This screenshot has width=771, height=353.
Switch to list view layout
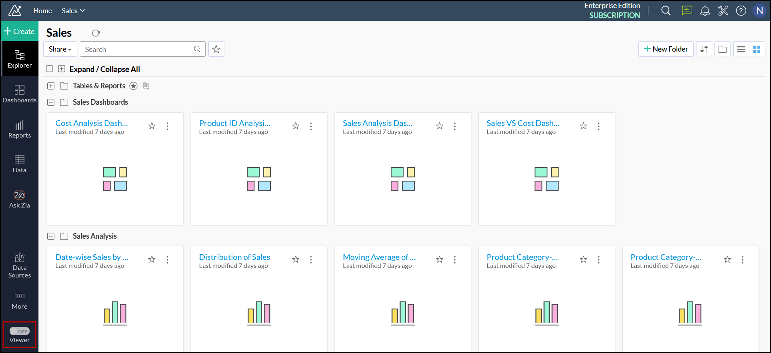click(x=741, y=49)
